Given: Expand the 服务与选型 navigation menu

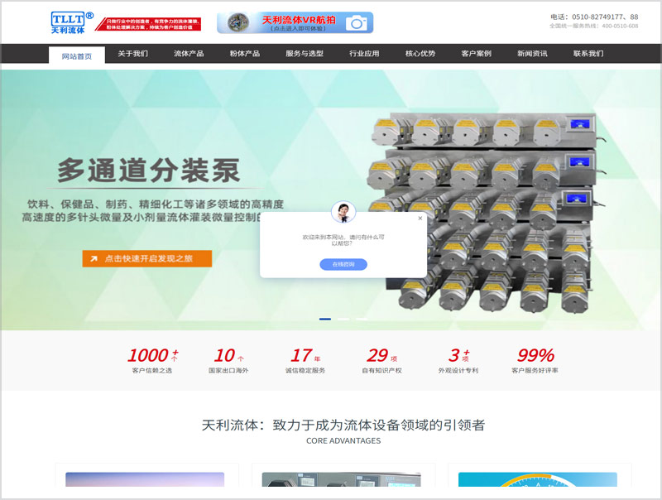Looking at the screenshot, I should tap(305, 54).
